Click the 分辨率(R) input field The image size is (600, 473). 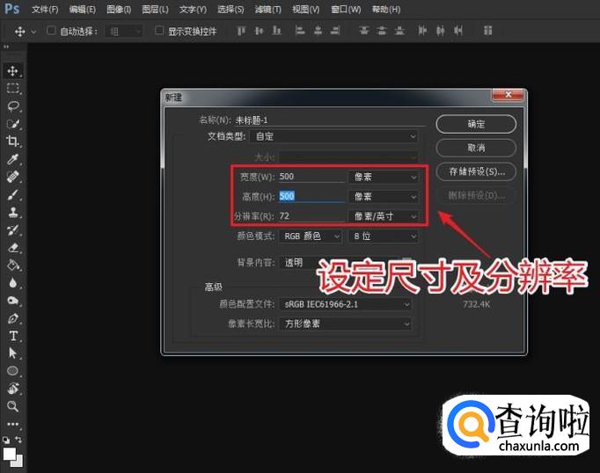311,216
